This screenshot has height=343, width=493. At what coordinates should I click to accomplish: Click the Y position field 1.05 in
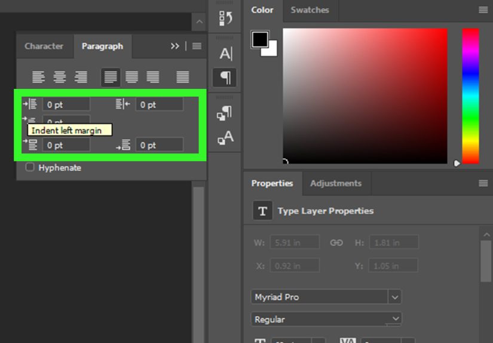coord(393,266)
